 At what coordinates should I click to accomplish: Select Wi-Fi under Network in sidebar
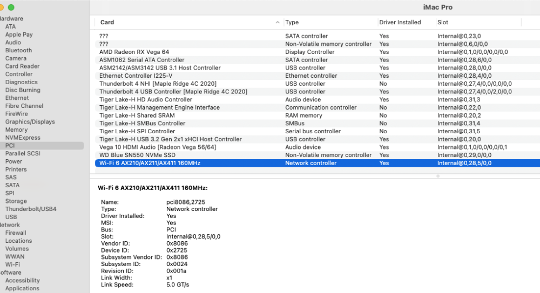(x=12, y=264)
